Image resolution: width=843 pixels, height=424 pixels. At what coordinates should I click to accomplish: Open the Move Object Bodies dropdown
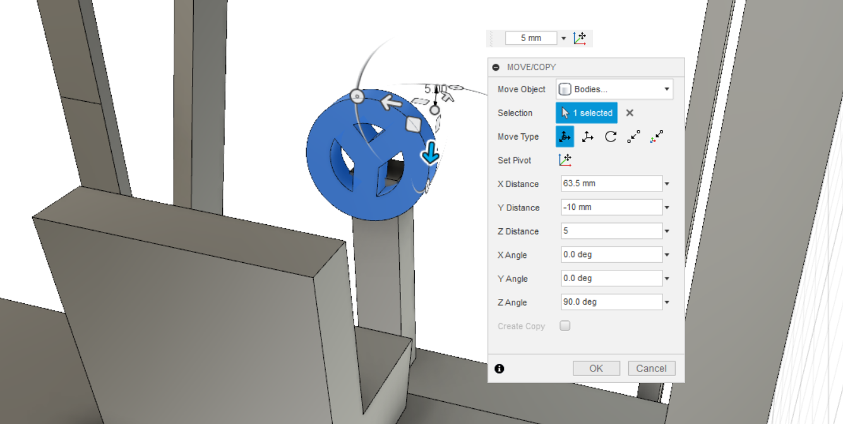point(614,89)
